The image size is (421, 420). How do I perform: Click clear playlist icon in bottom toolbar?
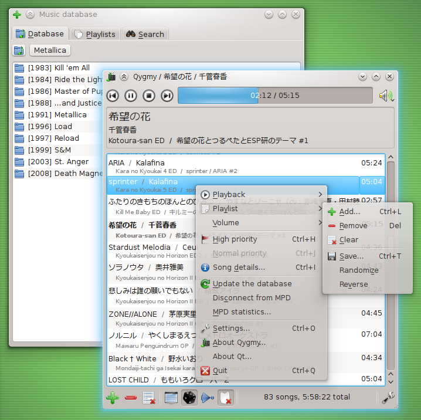pos(149,398)
